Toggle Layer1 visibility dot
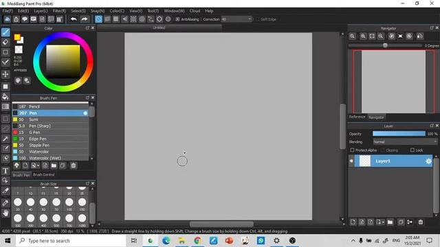Image resolution: width=440 pixels, height=247 pixels. coord(351,161)
